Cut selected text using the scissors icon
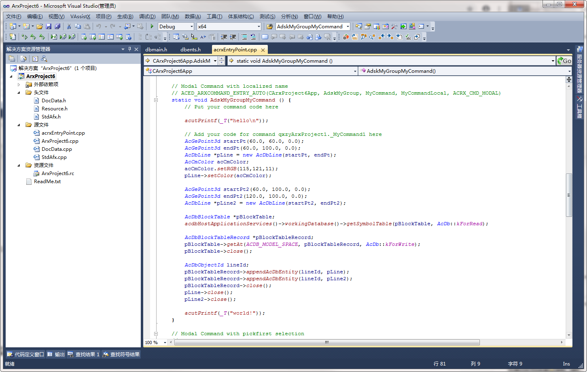The height and width of the screenshot is (372, 587). click(x=69, y=26)
